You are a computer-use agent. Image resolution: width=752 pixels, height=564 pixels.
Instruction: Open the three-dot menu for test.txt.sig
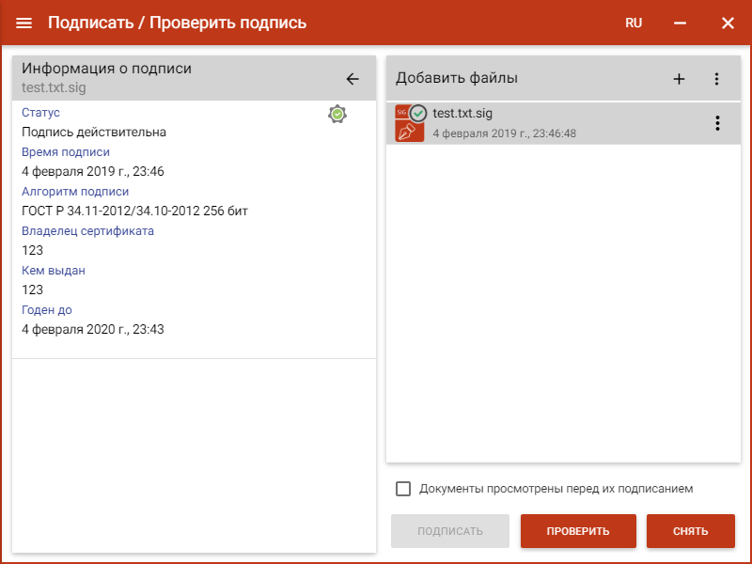point(717,123)
